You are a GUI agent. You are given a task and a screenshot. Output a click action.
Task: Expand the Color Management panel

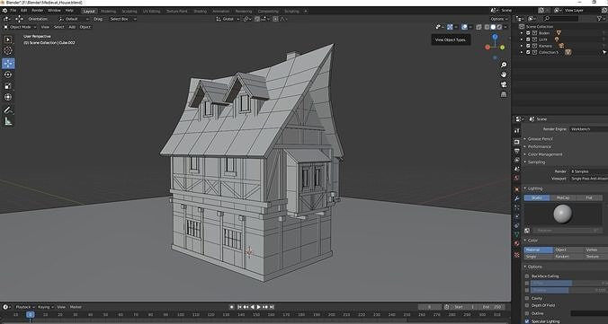544,154
